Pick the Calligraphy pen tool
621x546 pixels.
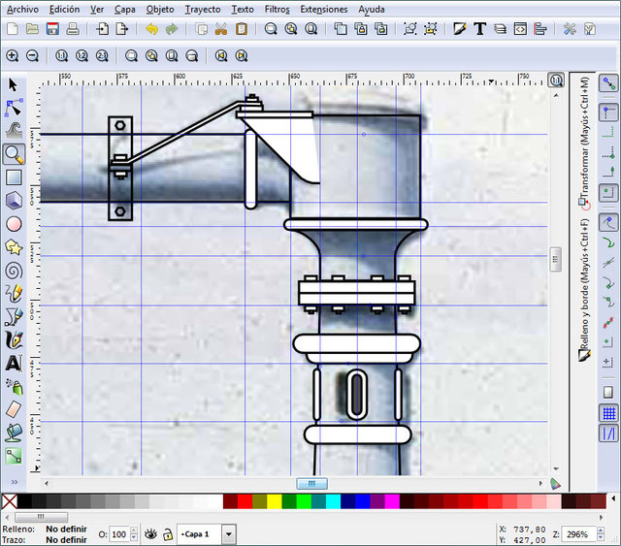pyautogui.click(x=14, y=340)
